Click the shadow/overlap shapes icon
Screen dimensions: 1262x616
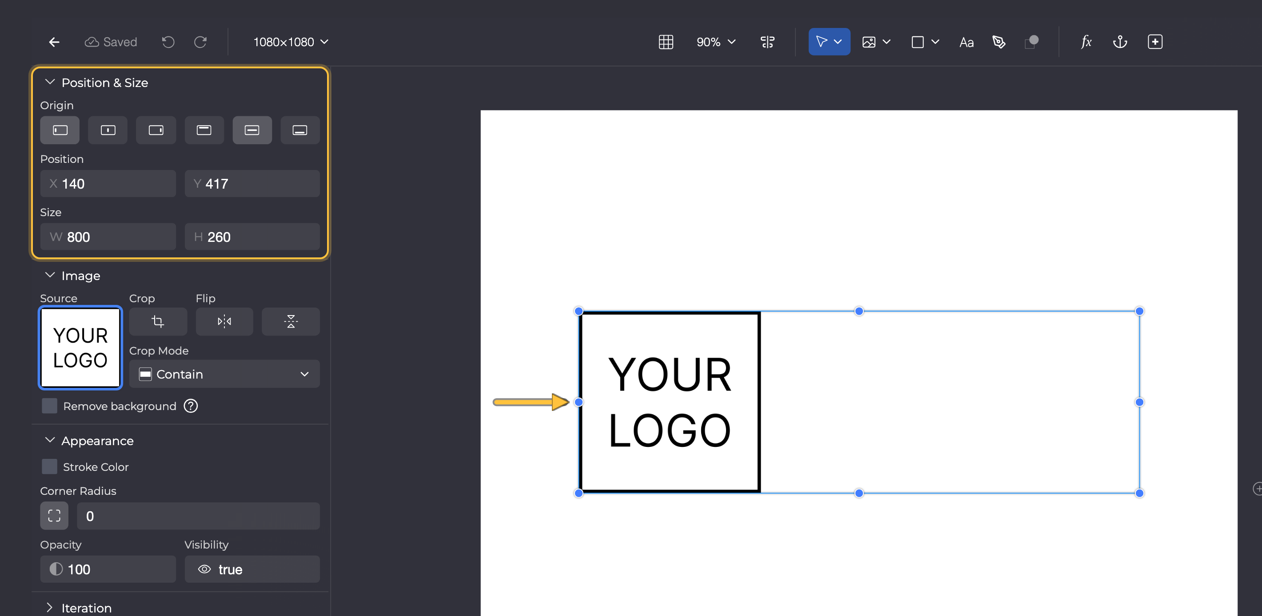pyautogui.click(x=1031, y=42)
